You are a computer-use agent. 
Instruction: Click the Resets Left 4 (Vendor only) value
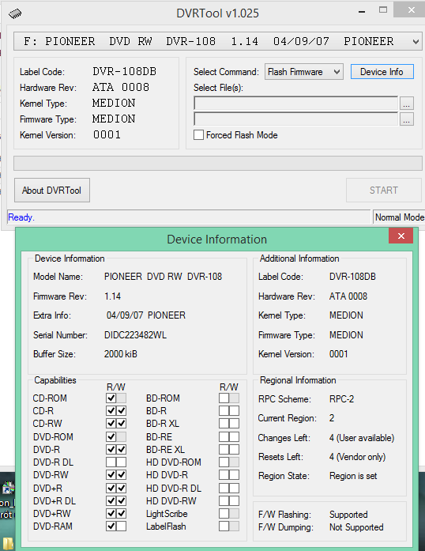point(357,457)
